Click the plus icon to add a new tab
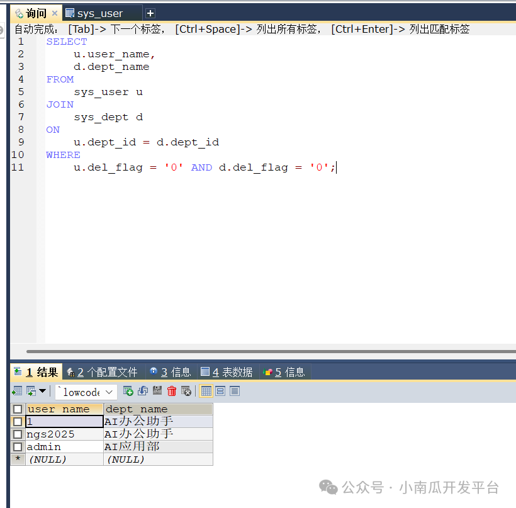 150,13
